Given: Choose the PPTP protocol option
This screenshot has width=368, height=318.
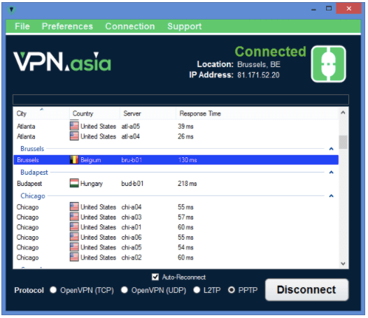Looking at the screenshot, I should click(x=232, y=290).
